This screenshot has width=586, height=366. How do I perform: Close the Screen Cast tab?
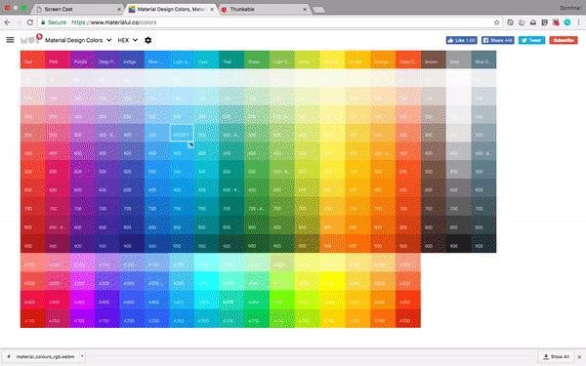[119, 9]
